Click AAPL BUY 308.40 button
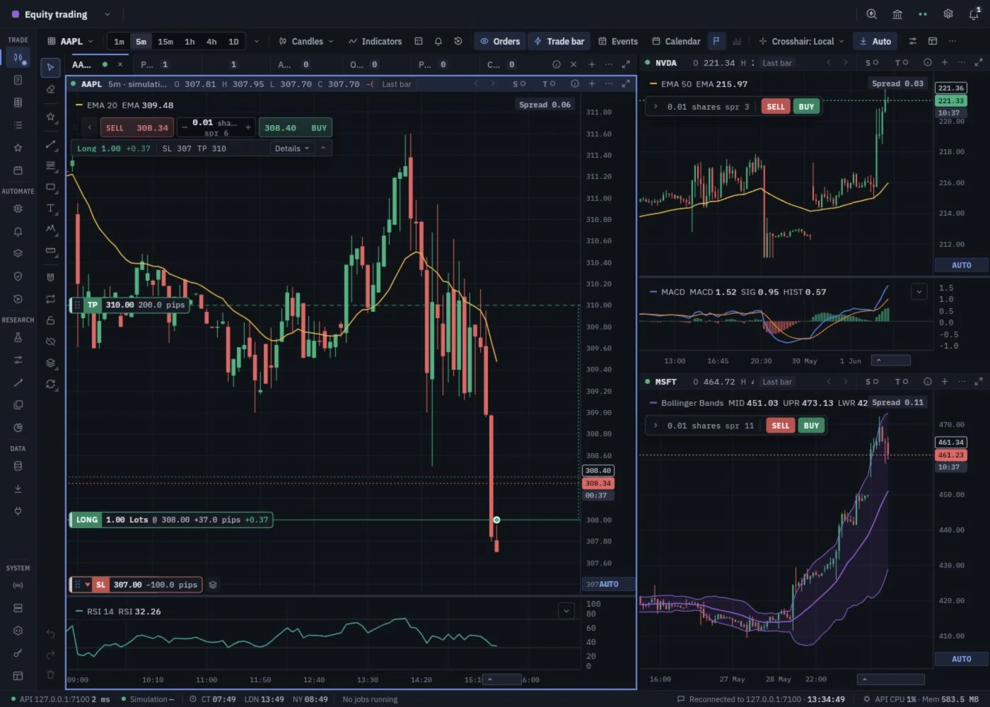 tap(296, 128)
